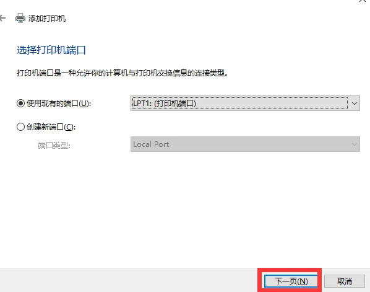Screen dimensions: 370x292
Task: Click the 选择打印机端口 heading
Action: [51, 50]
